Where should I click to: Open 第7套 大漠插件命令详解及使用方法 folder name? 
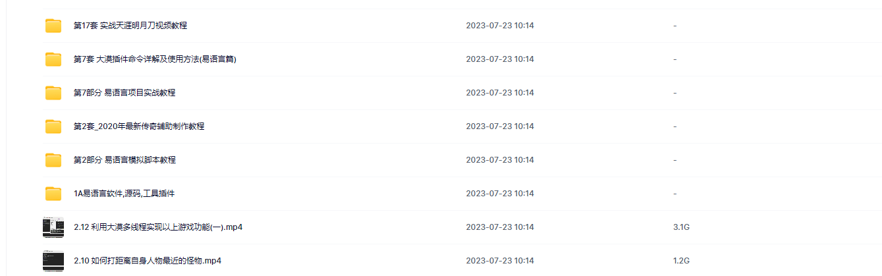click(x=155, y=59)
